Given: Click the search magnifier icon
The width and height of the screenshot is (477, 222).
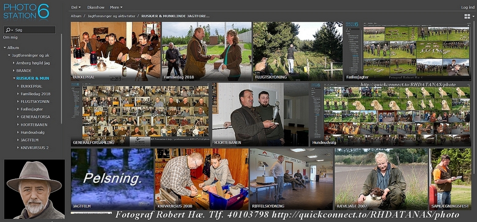Looking at the screenshot, I should [7, 30].
